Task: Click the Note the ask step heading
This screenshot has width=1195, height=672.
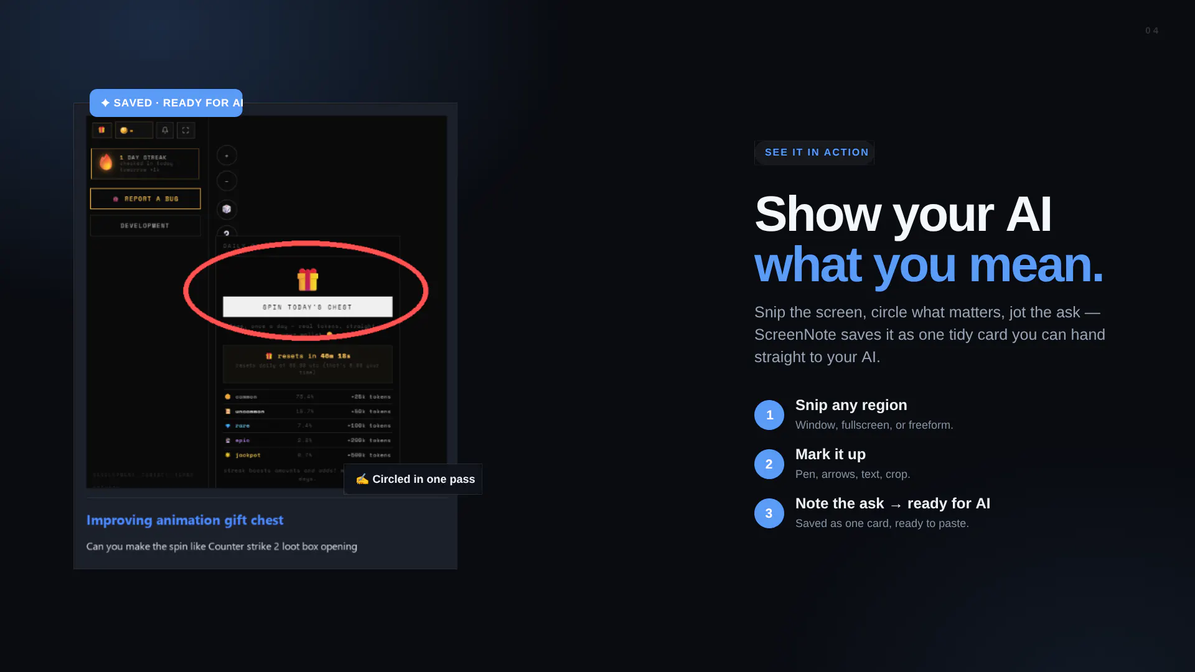Action: pos(893,503)
